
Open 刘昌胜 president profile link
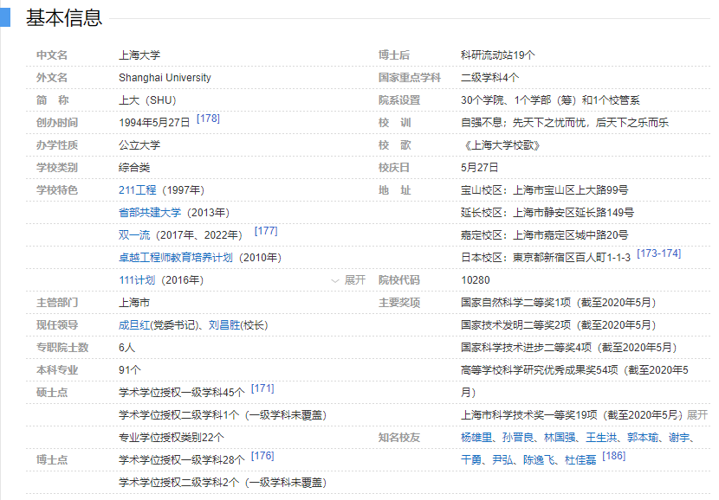(x=224, y=325)
